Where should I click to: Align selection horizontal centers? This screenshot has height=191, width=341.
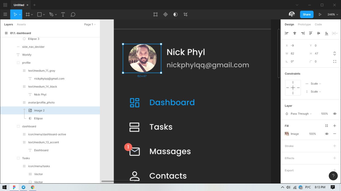(x=295, y=33)
